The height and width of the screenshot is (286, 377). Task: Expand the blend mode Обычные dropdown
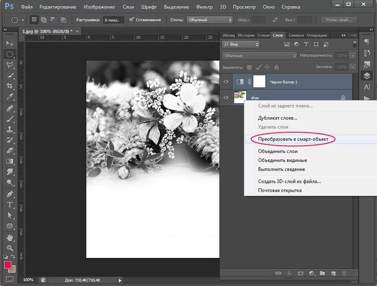(259, 55)
